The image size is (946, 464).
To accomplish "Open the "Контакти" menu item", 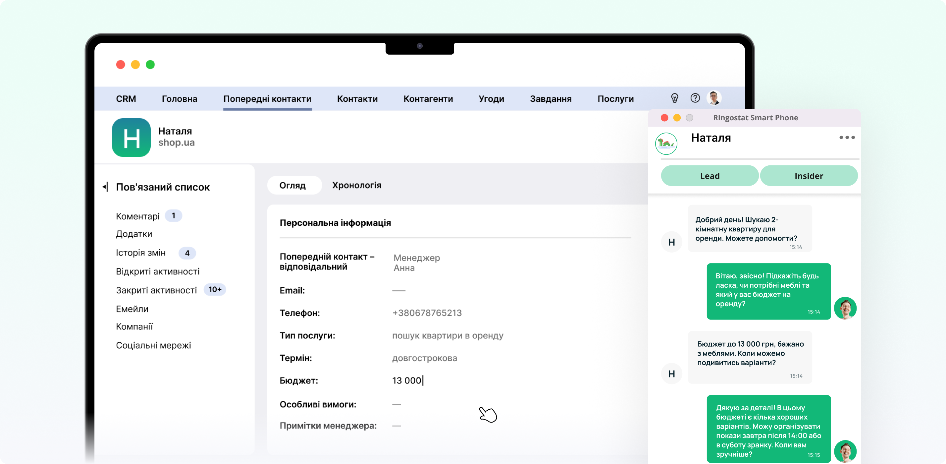I will pyautogui.click(x=357, y=98).
